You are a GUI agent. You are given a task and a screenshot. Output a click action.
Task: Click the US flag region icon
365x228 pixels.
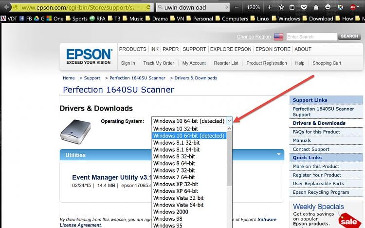click(x=278, y=37)
